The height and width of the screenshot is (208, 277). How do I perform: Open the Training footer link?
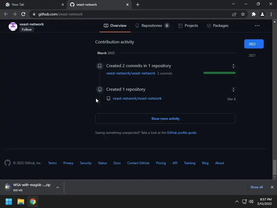(190, 163)
